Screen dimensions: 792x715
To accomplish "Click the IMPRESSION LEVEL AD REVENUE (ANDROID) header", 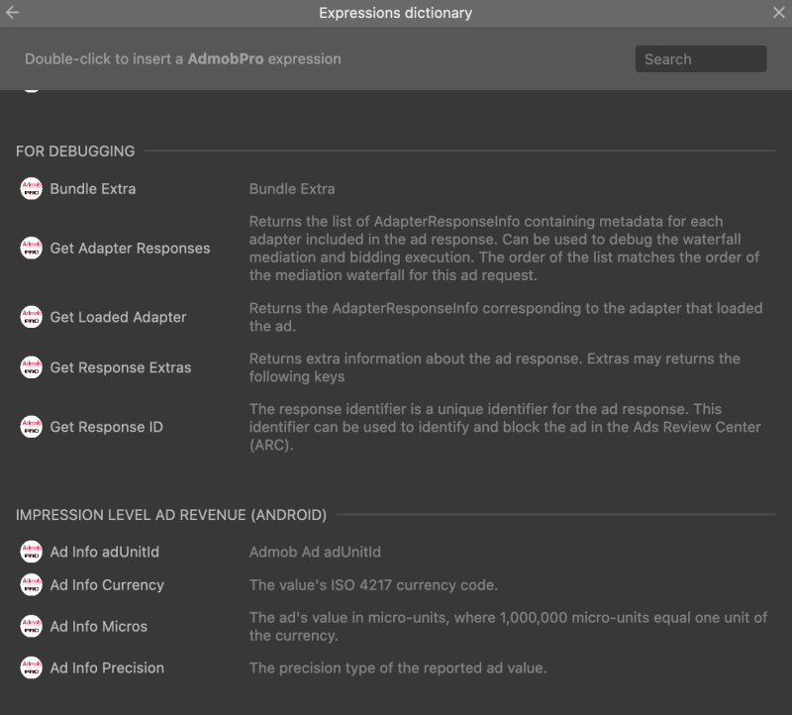I will coord(171,515).
